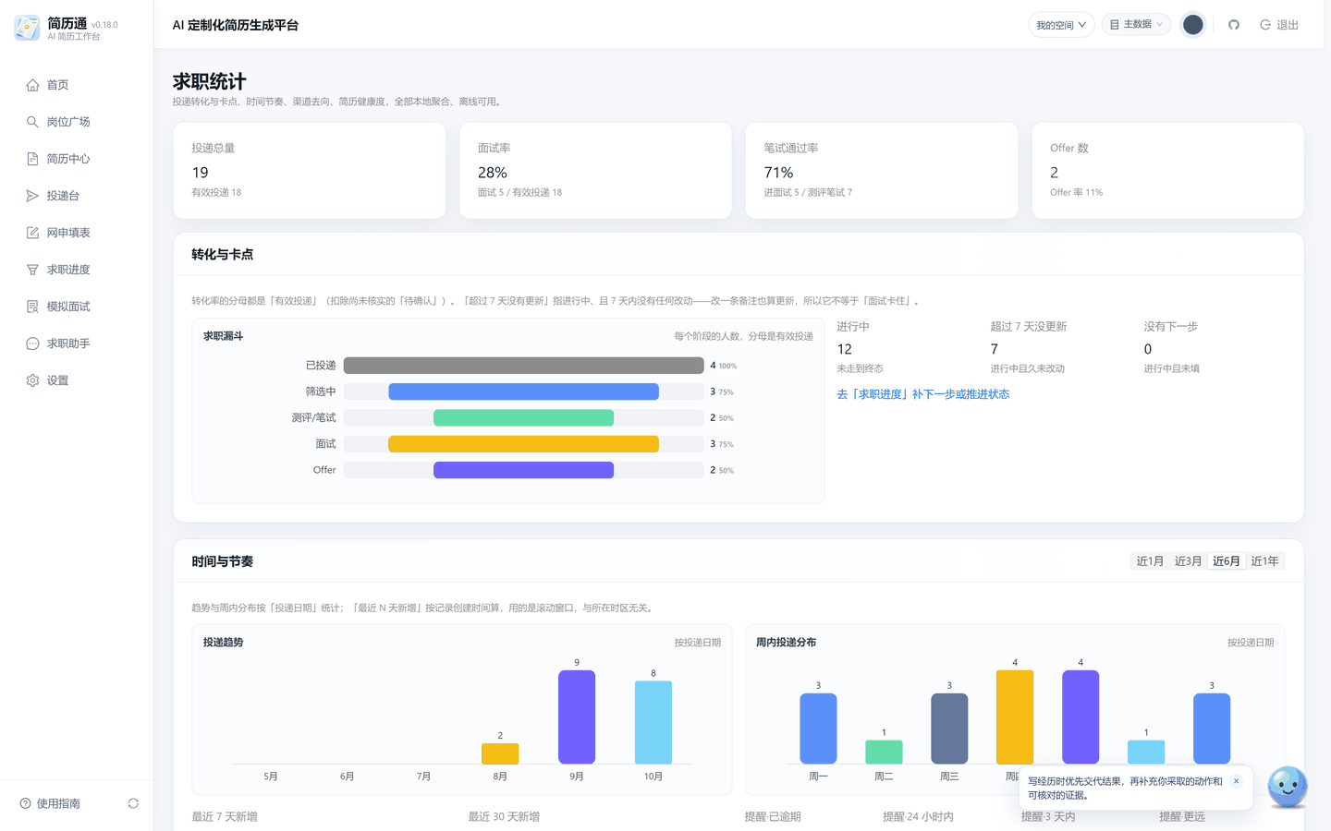Viewport: 1331px width, 831px height.
Task: Click the 面试率 value 28%
Action: (493, 173)
